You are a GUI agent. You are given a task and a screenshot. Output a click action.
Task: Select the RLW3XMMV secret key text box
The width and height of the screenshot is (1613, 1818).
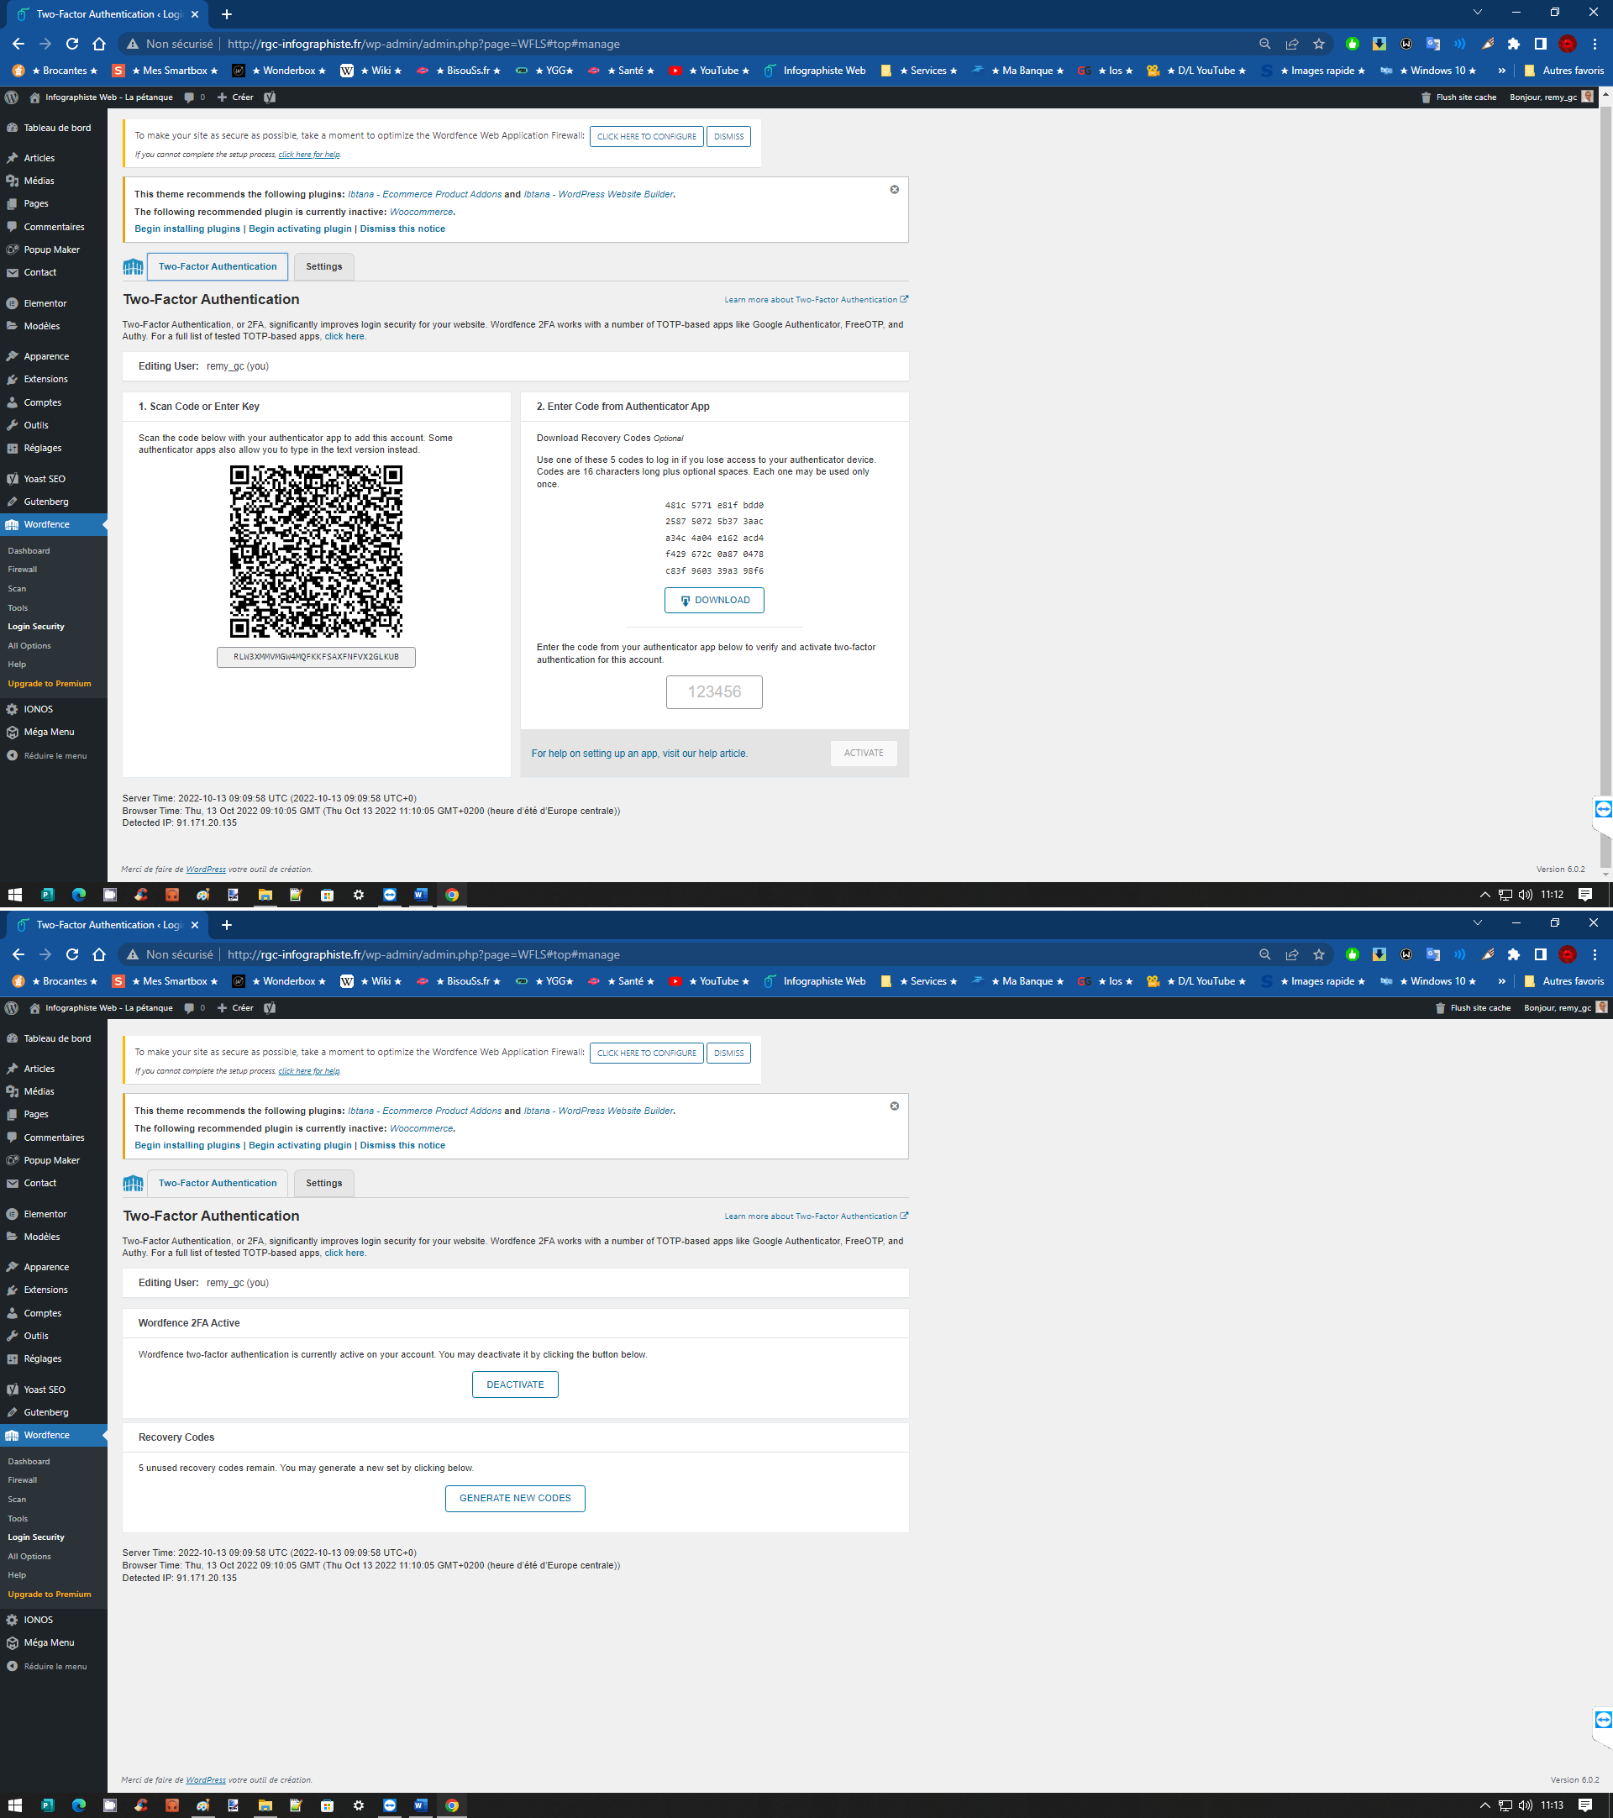[316, 657]
